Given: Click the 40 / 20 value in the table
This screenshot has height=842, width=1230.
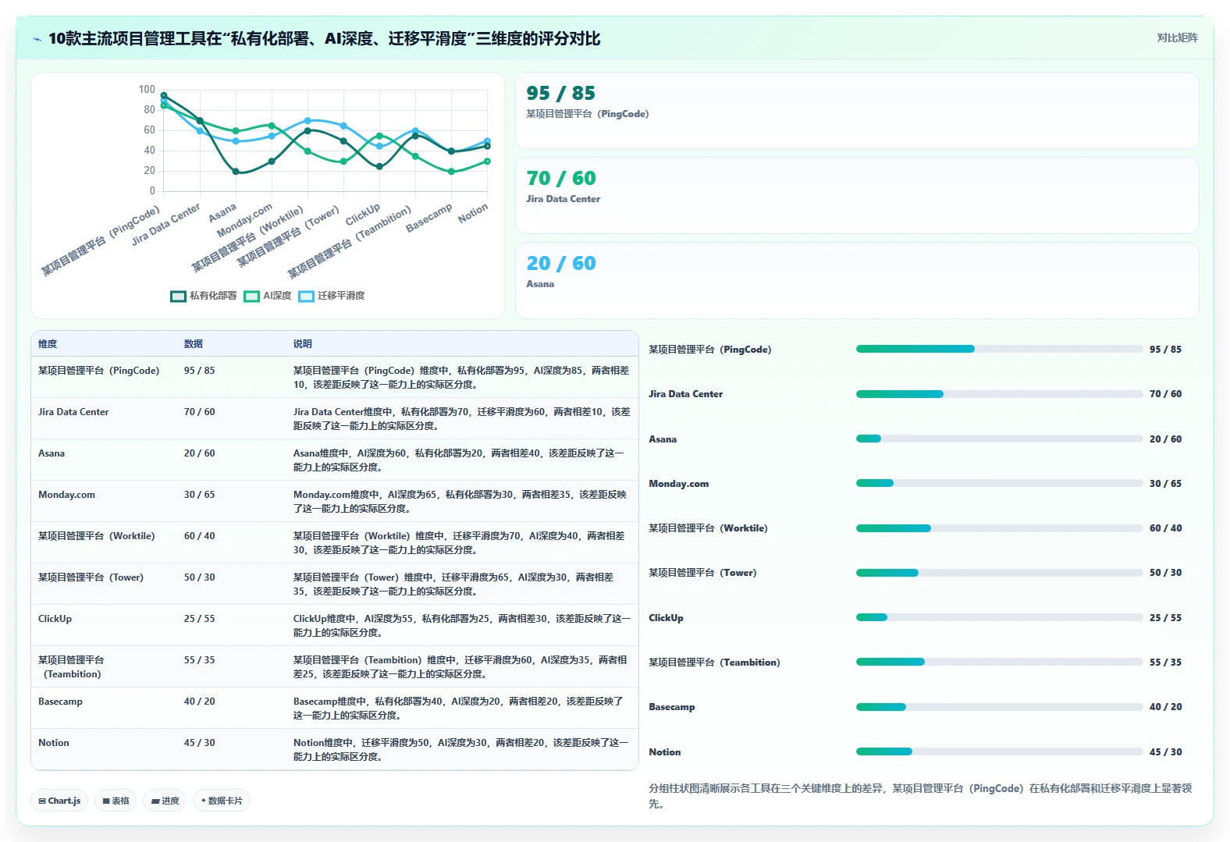Looking at the screenshot, I should (199, 702).
